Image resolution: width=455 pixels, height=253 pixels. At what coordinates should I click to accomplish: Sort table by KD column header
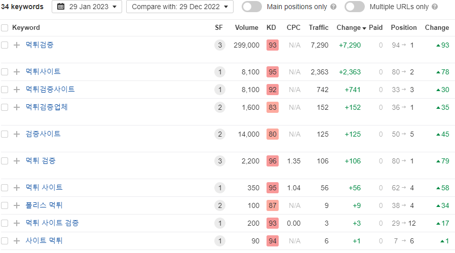tap(271, 28)
